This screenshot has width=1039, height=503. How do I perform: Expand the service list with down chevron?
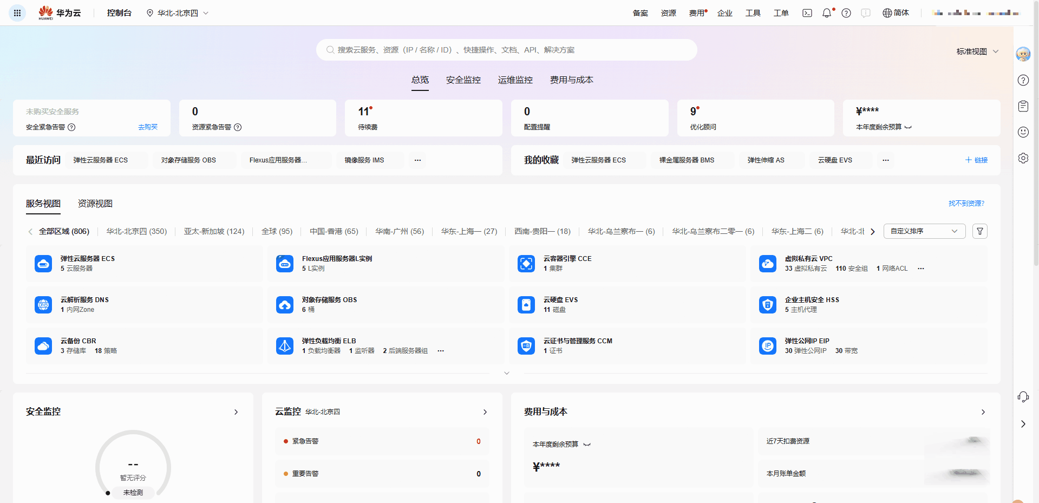point(507,373)
